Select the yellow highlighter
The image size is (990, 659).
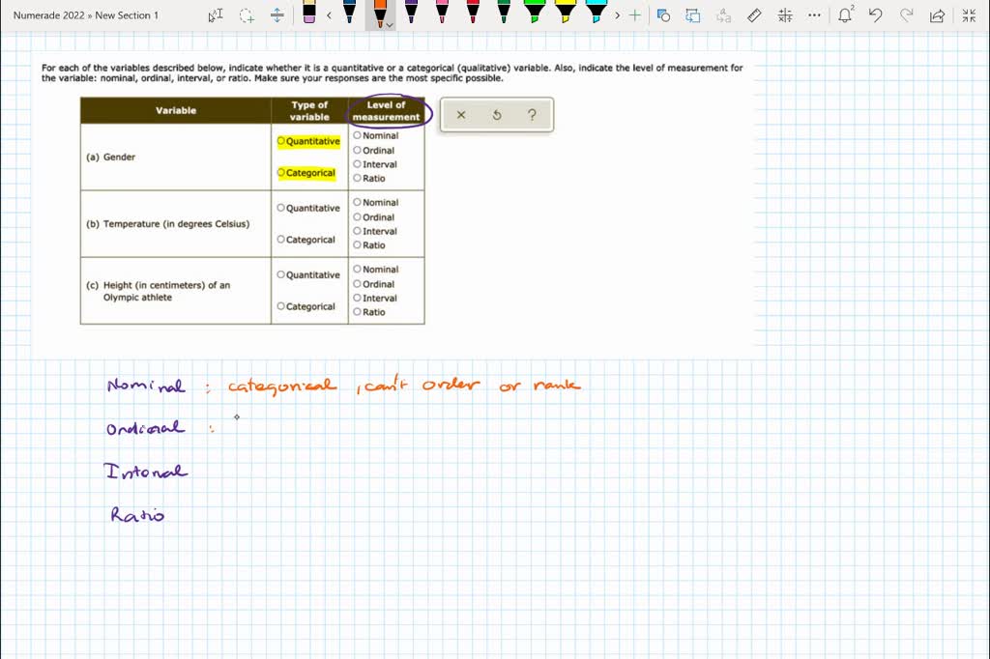(x=564, y=12)
